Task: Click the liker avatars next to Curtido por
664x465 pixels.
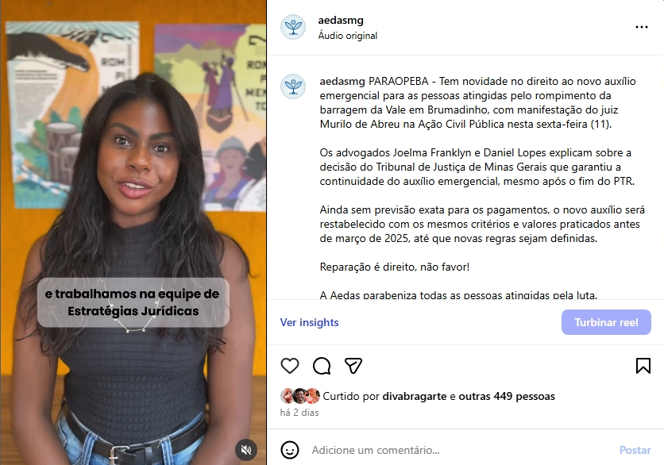Action: (x=299, y=396)
